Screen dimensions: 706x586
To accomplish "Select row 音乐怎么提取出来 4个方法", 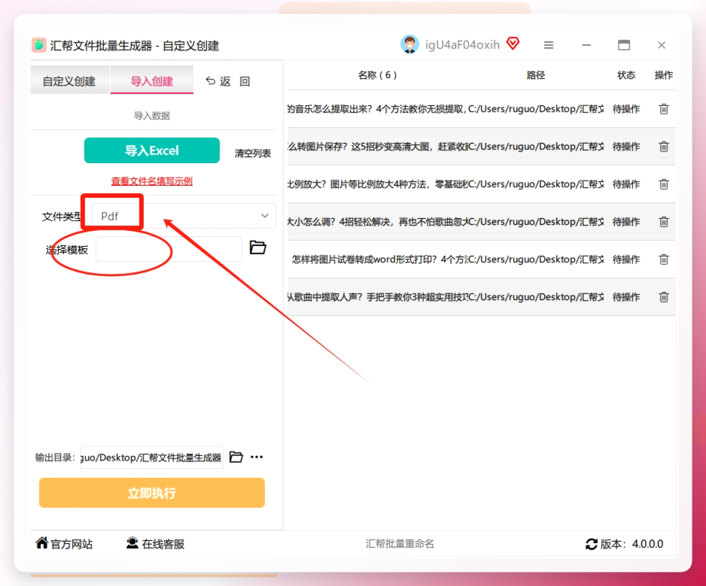I will point(481,109).
